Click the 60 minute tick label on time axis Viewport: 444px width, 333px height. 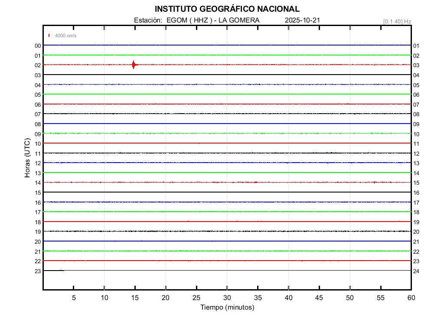tap(411, 297)
